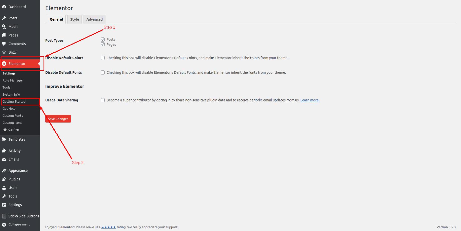
Task: Open Getting Started submenu item
Action: pyautogui.click(x=14, y=101)
